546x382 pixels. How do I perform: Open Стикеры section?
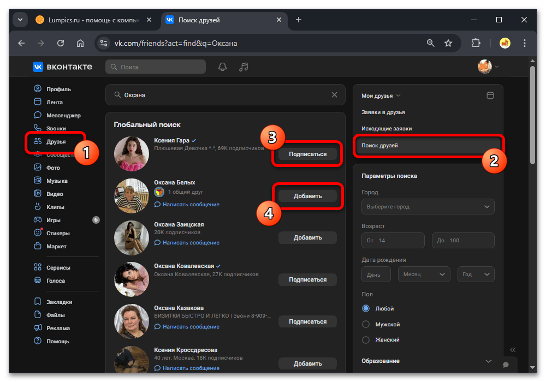(52, 233)
